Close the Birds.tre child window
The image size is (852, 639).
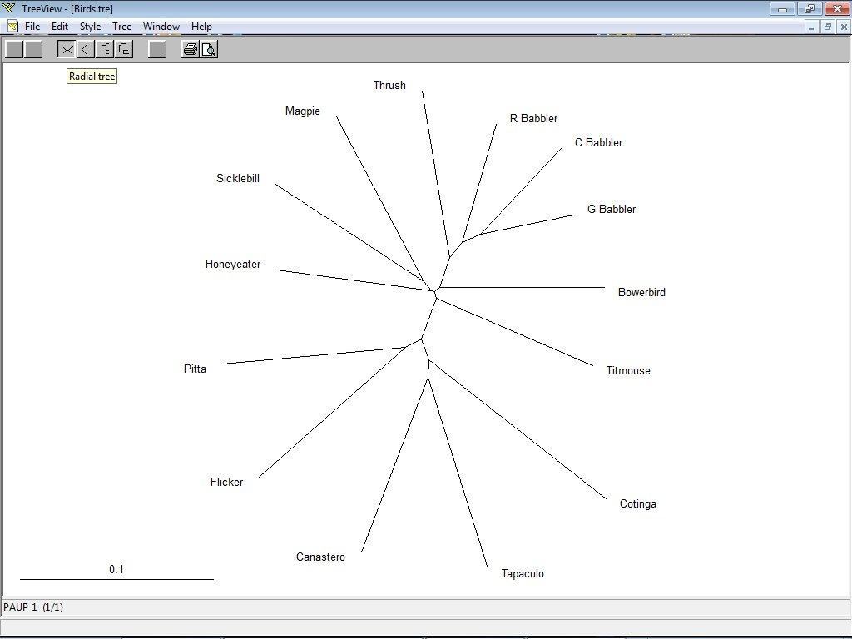coord(844,27)
